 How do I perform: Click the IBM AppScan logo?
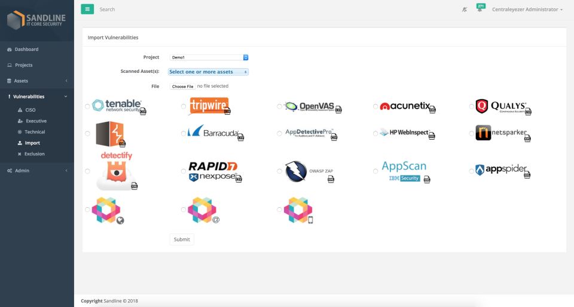tap(406, 171)
